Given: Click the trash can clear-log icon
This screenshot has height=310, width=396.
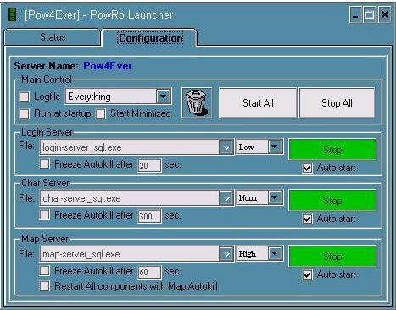Looking at the screenshot, I should (197, 102).
